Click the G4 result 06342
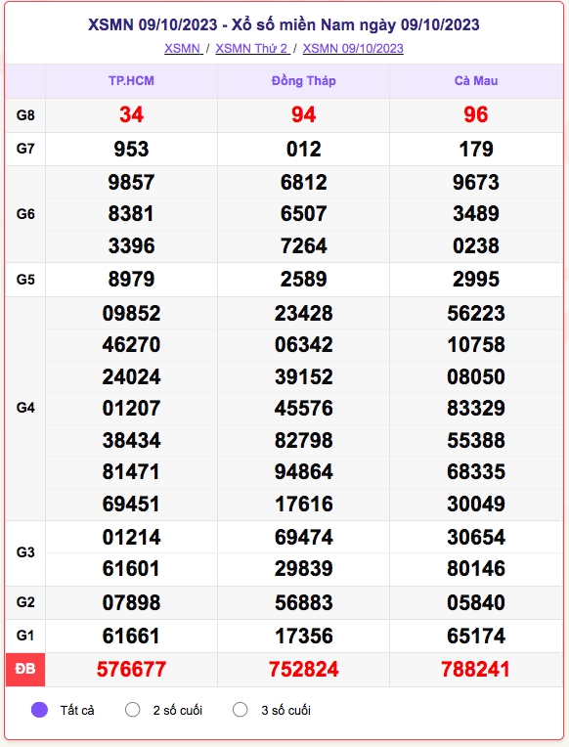 [x=304, y=345]
